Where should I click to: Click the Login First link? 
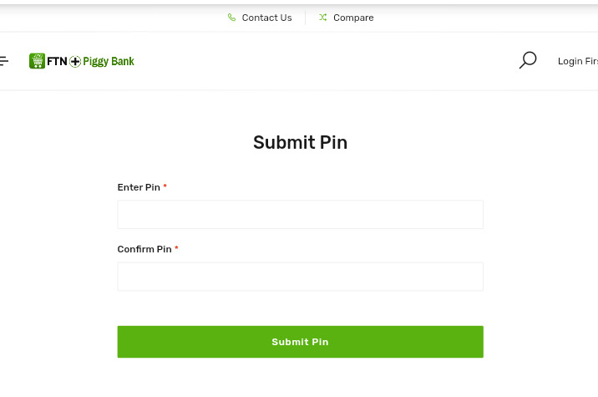click(x=578, y=61)
